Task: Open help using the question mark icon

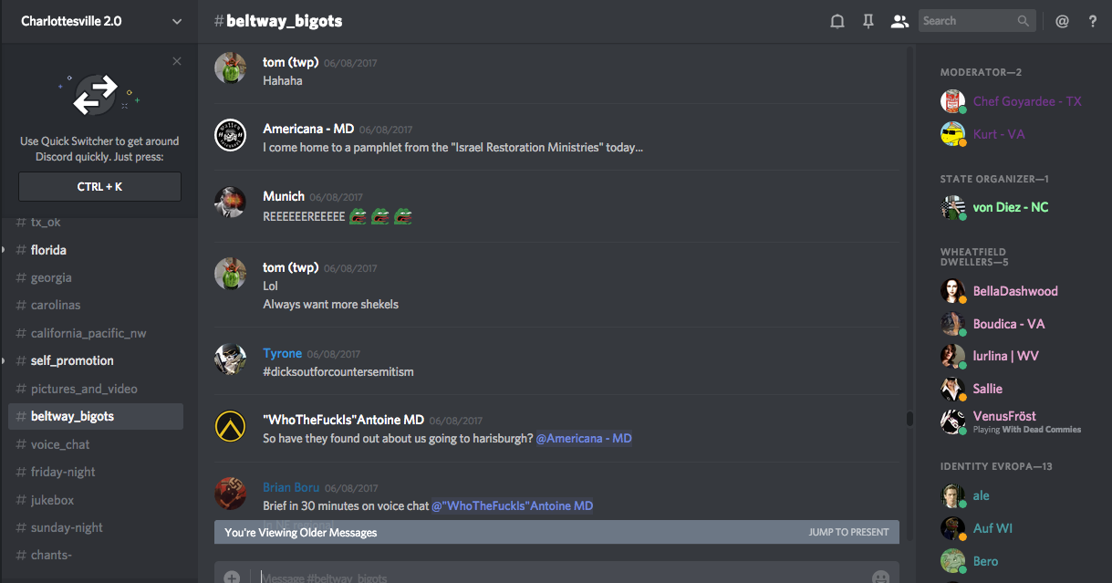Action: [x=1093, y=21]
